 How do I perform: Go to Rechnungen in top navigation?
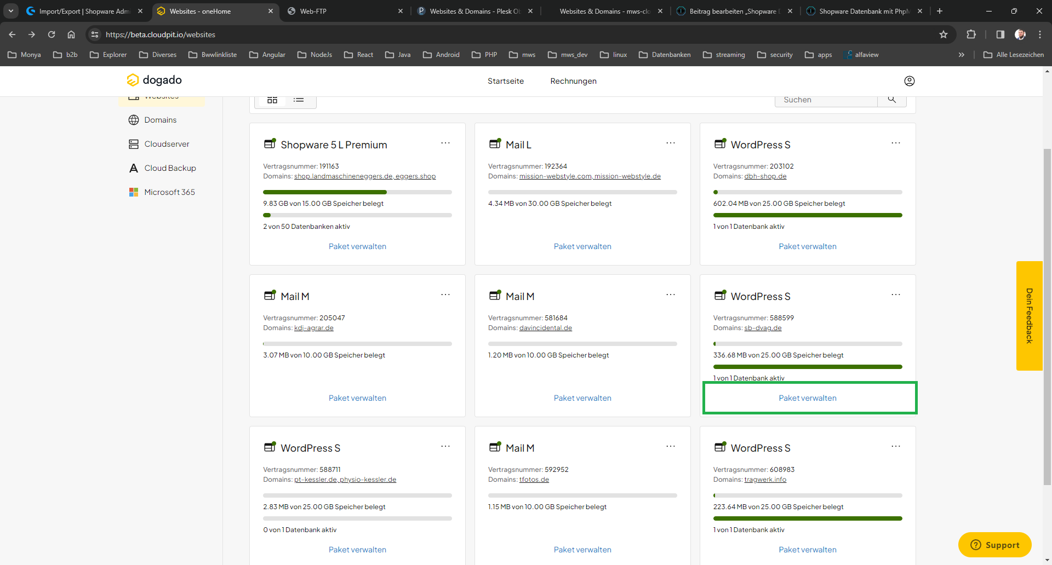pyautogui.click(x=573, y=81)
